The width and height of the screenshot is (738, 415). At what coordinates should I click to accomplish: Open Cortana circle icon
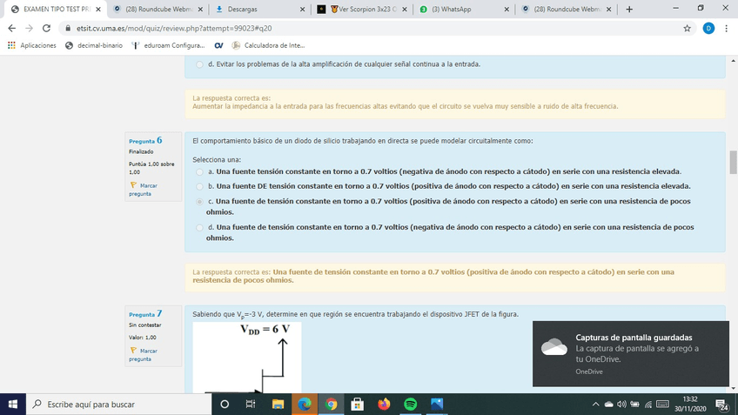225,405
